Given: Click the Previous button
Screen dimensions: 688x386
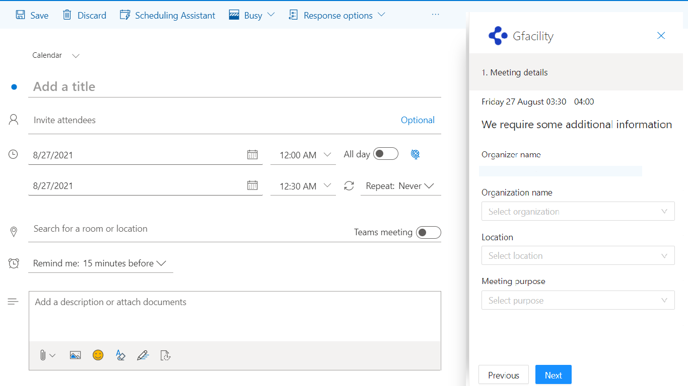Looking at the screenshot, I should coord(504,375).
